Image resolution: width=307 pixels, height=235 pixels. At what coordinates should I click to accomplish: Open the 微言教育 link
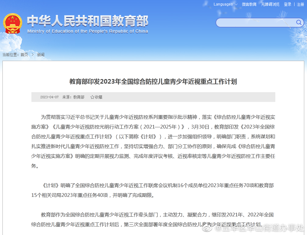click(249, 4)
